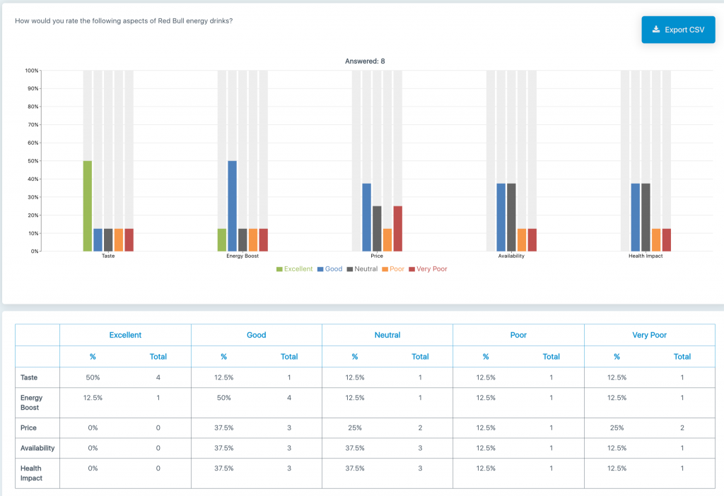Click the 'Answered: 8' chart title

click(365, 61)
